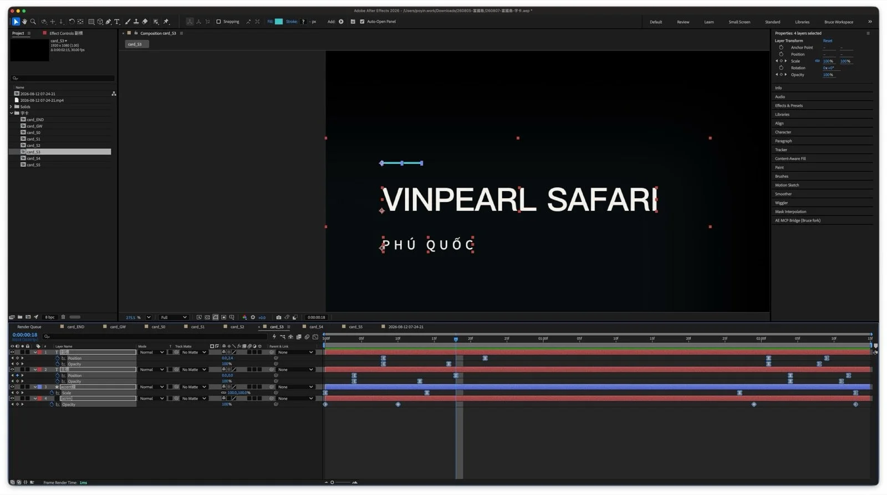This screenshot has height=495, width=887.
Task: Open composition flowchart icon in timeline
Action: click(x=283, y=337)
